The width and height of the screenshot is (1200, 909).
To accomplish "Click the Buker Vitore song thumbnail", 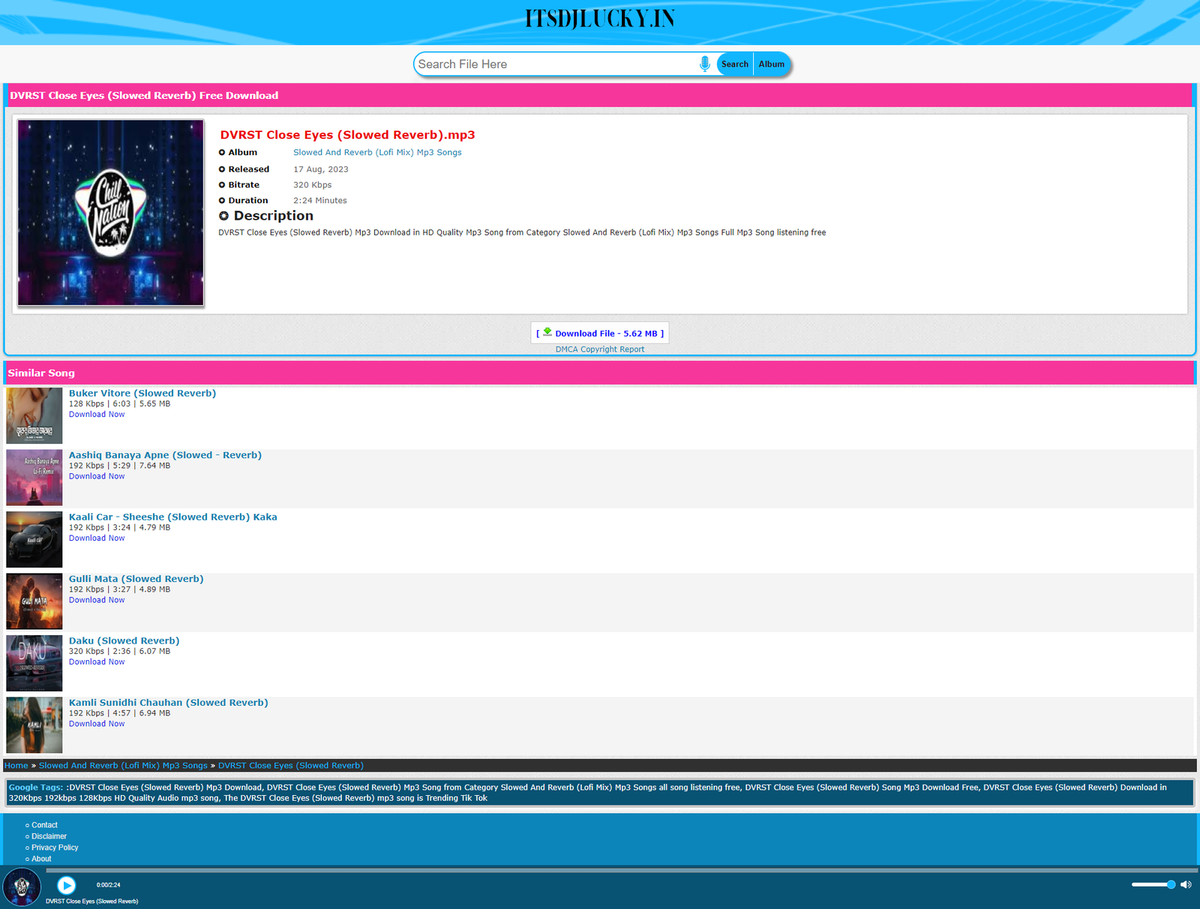I will coord(34,415).
